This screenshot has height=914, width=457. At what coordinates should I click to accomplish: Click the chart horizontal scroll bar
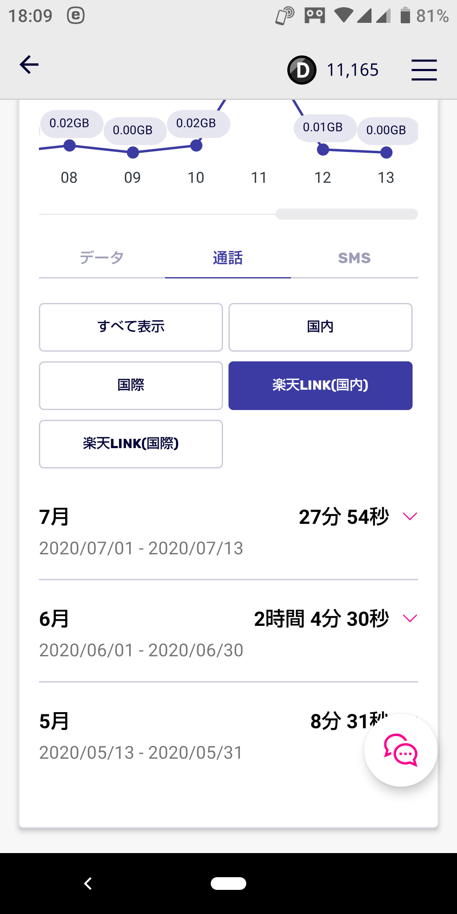(347, 214)
